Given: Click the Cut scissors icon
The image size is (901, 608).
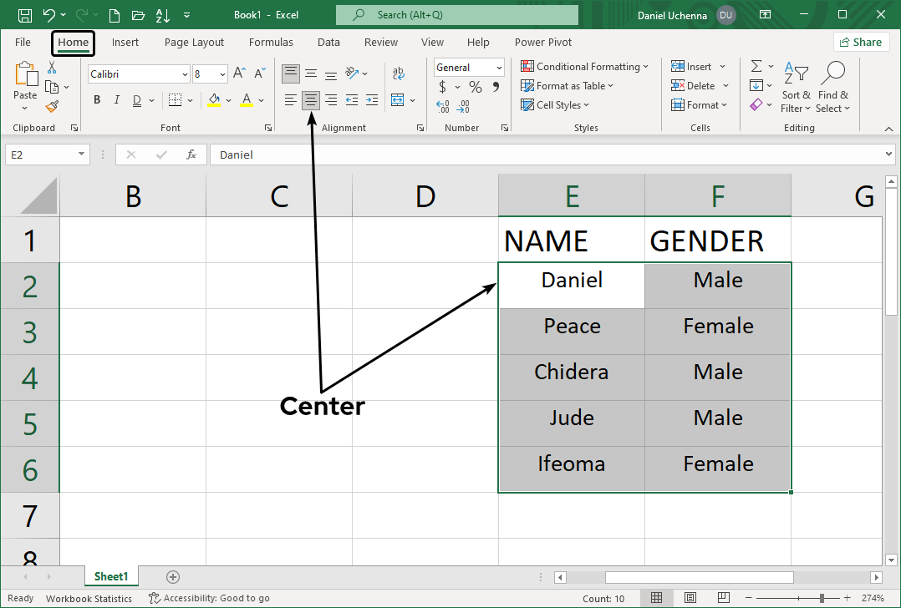Looking at the screenshot, I should (52, 68).
